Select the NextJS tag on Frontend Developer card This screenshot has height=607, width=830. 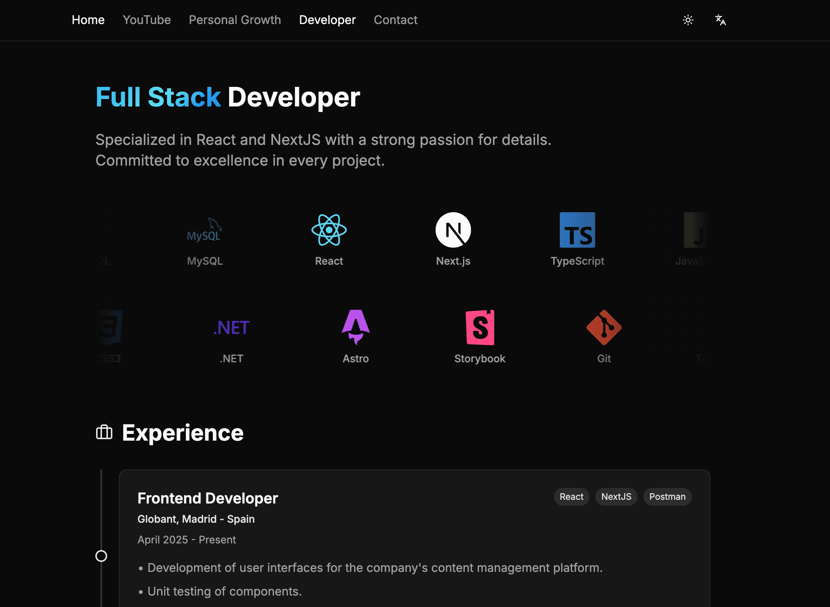(x=616, y=496)
